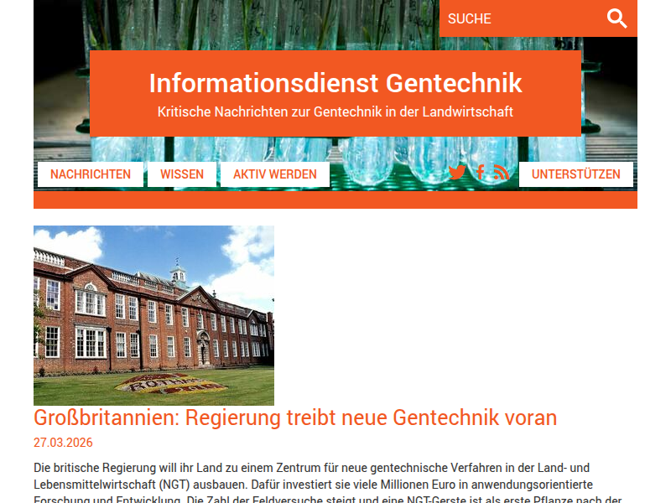
Task: Select the WISSEN menu item
Action: [182, 174]
